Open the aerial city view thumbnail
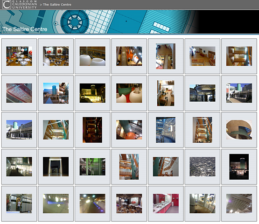The image size is (259, 224). tap(203, 167)
